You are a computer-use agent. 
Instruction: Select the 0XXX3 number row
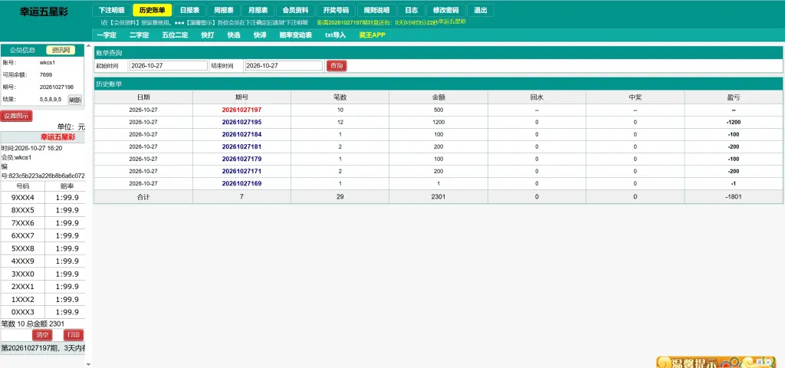(x=43, y=313)
